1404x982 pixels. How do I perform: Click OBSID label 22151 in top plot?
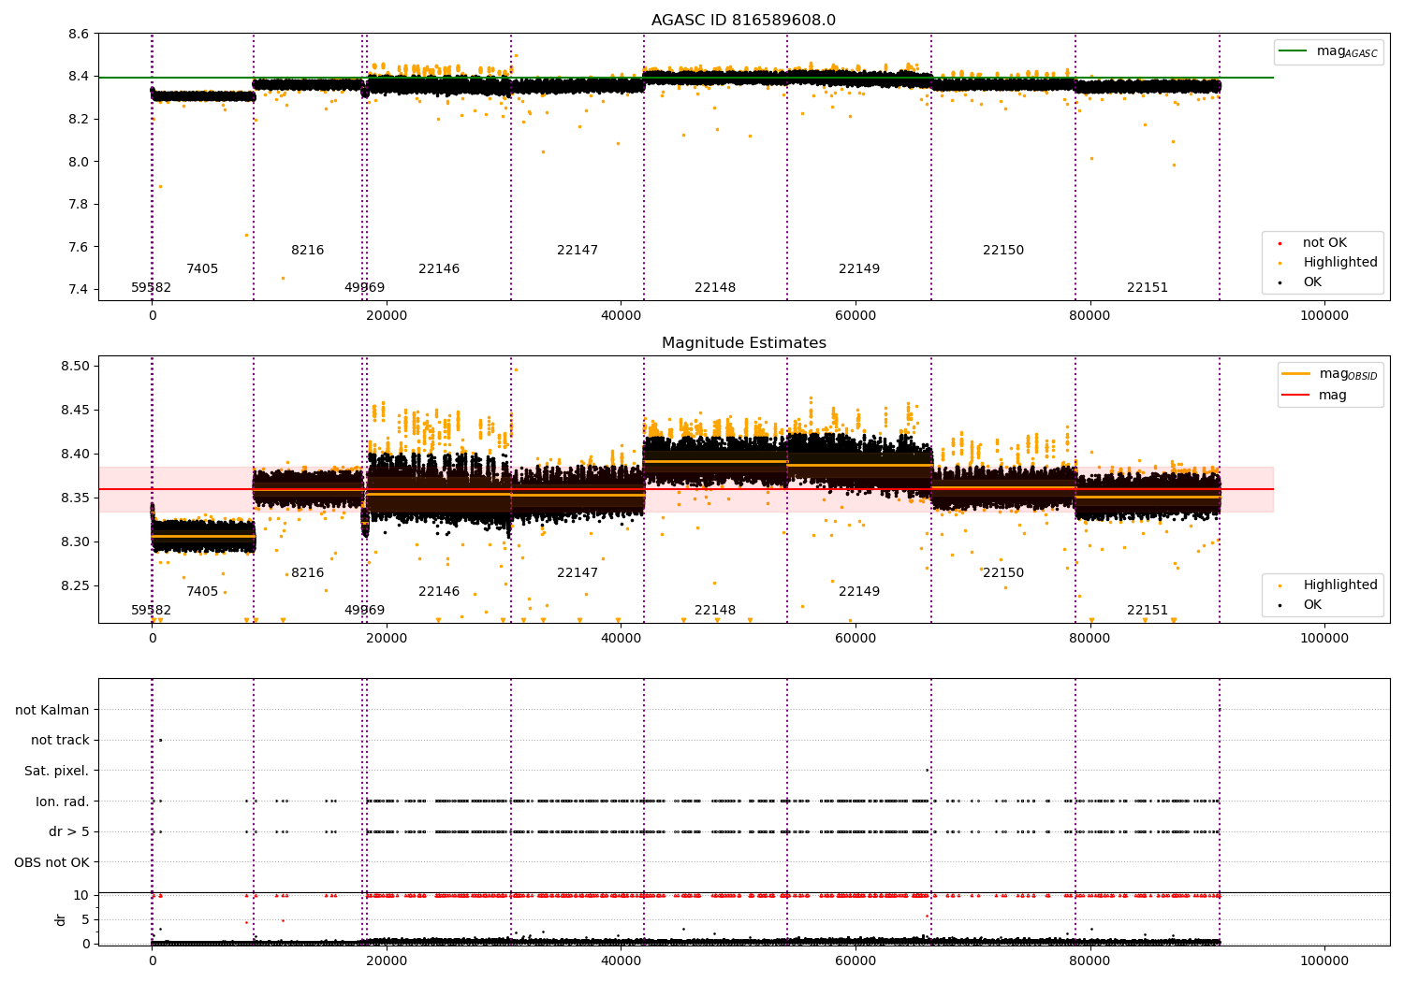(x=1148, y=288)
